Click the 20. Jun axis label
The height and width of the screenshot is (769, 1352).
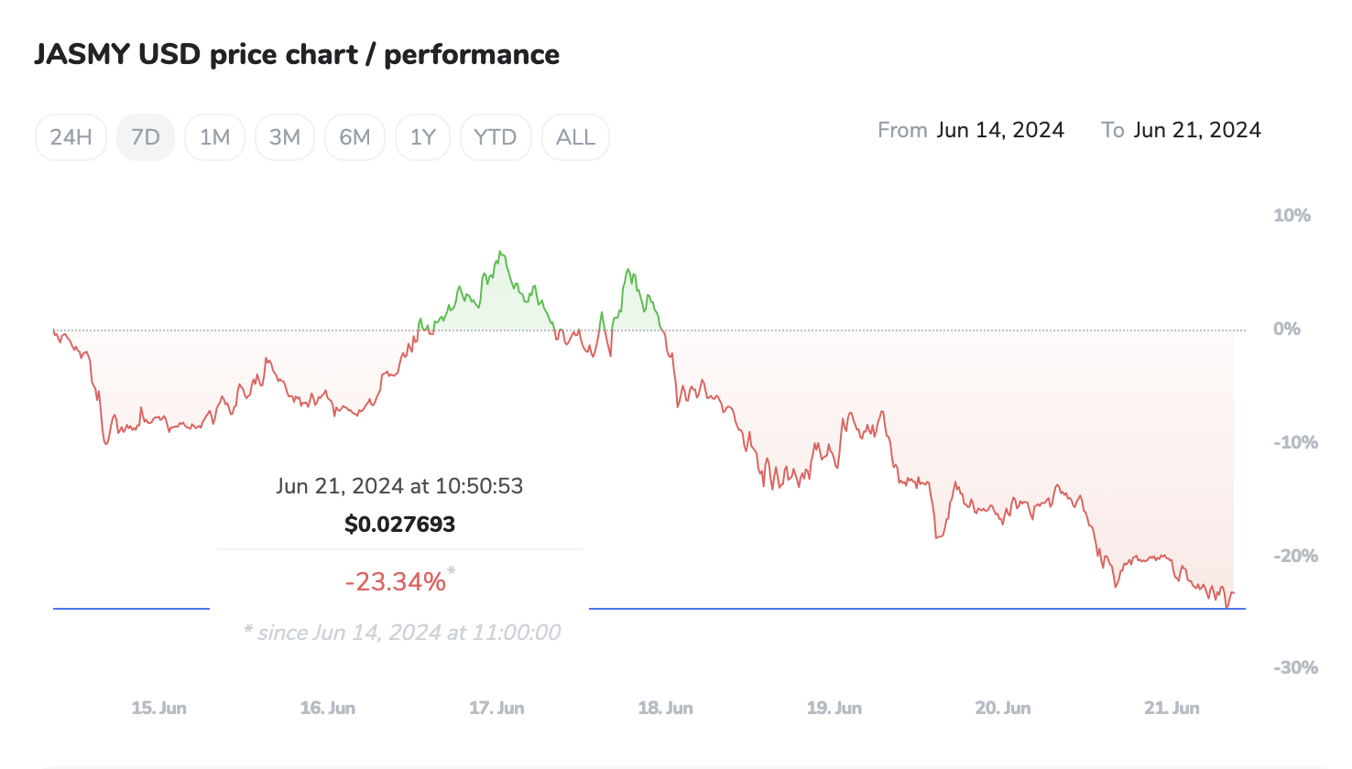[x=1003, y=708]
